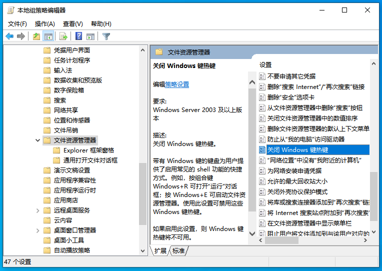Open the 帮助(H) menu
The height and width of the screenshot is (271, 382).
click(x=101, y=24)
